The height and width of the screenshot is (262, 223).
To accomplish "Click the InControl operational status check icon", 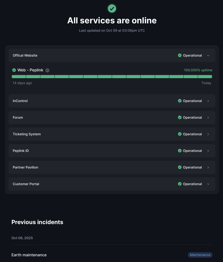I will tap(180, 101).
